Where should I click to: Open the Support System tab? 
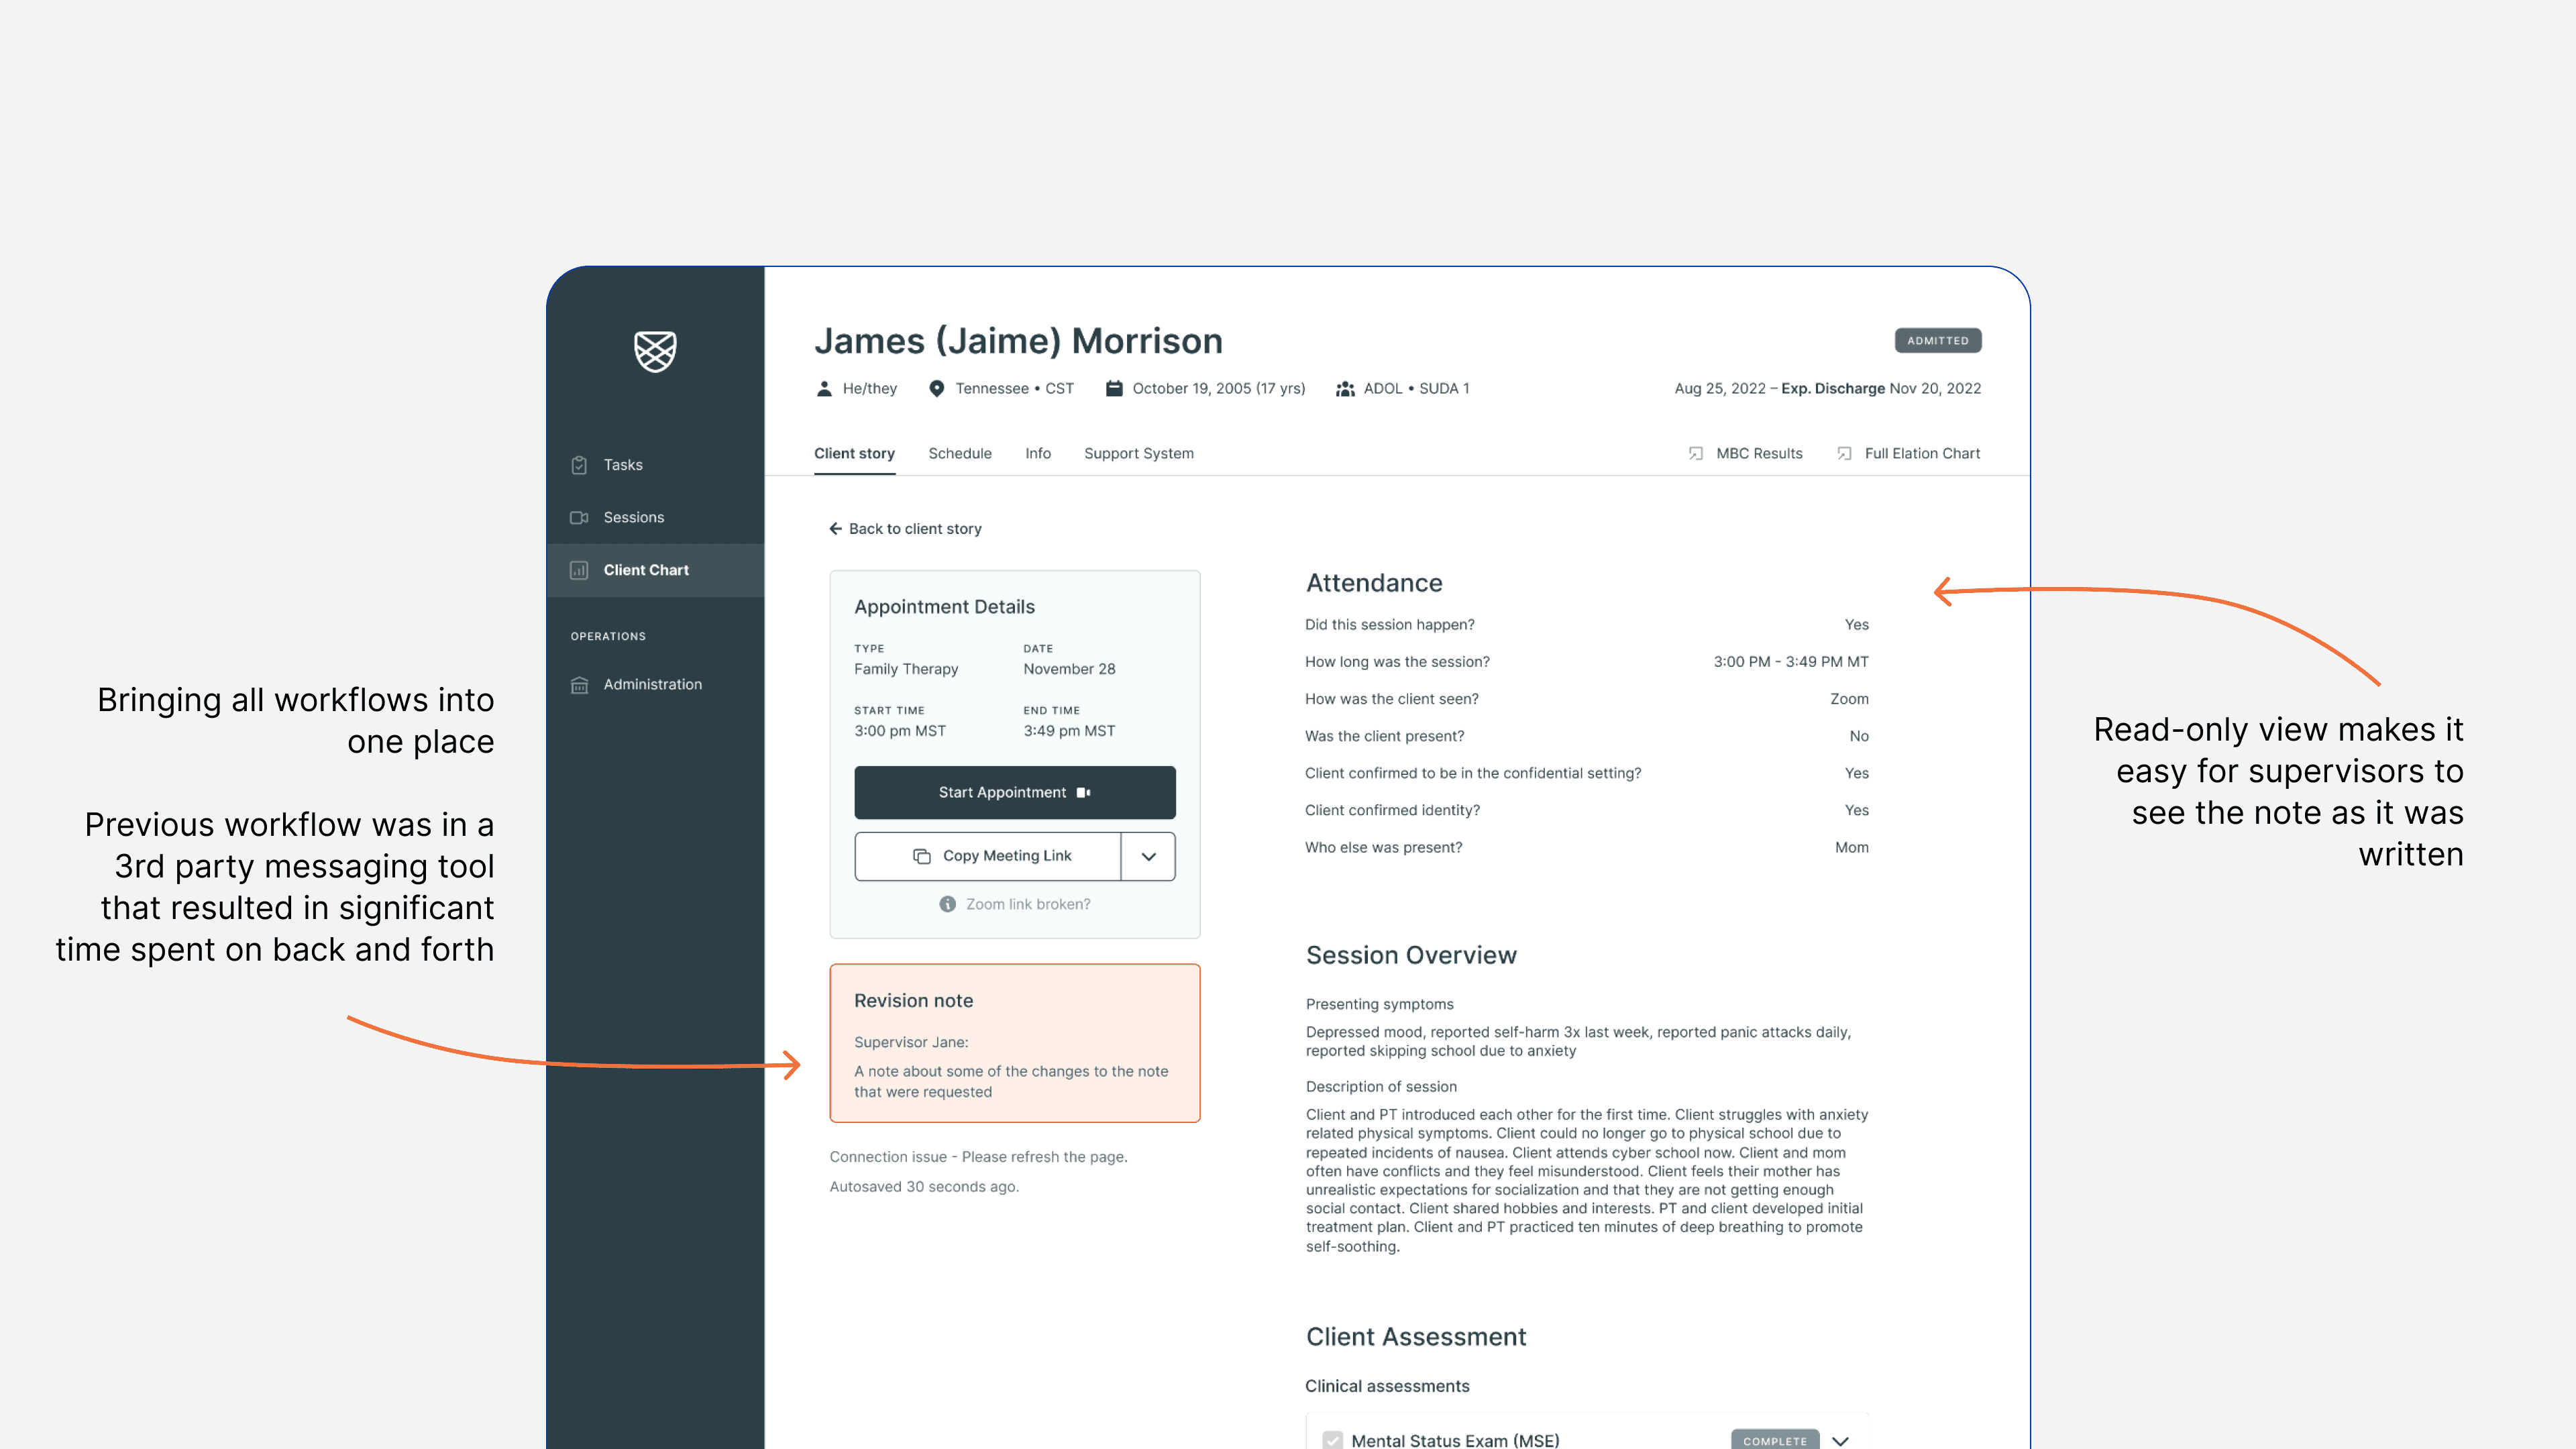click(x=1138, y=453)
